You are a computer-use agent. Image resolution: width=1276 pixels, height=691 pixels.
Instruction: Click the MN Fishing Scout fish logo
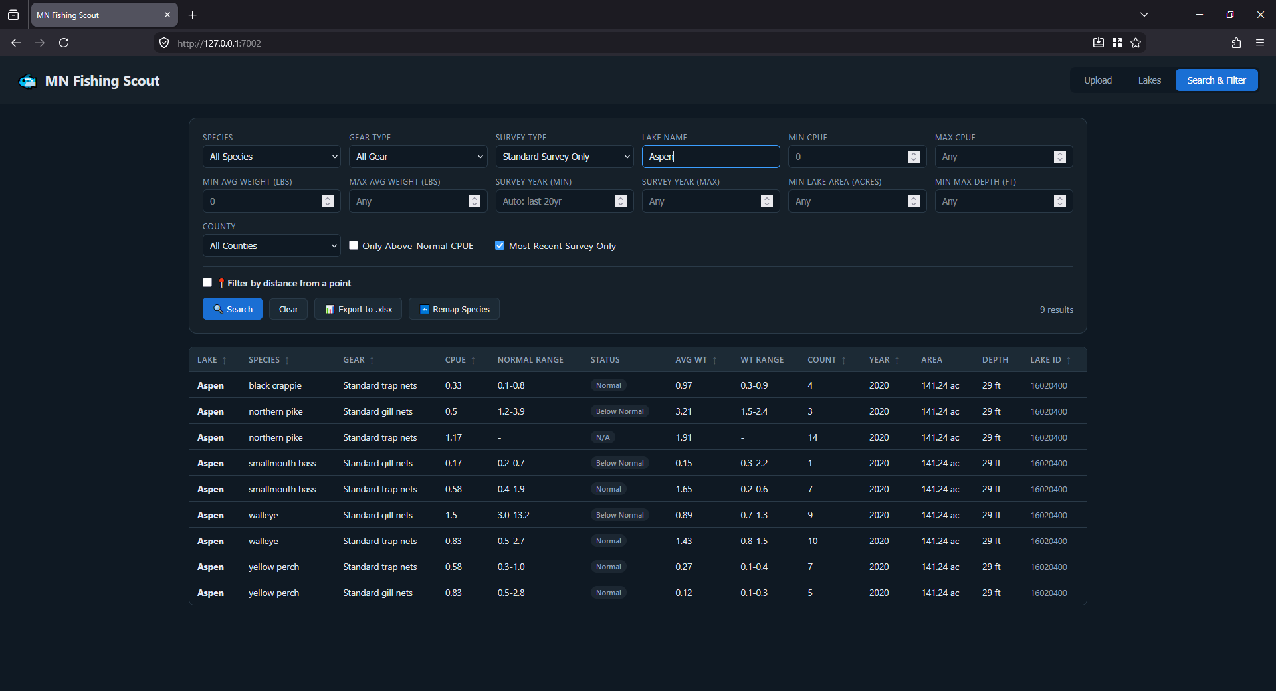click(28, 81)
